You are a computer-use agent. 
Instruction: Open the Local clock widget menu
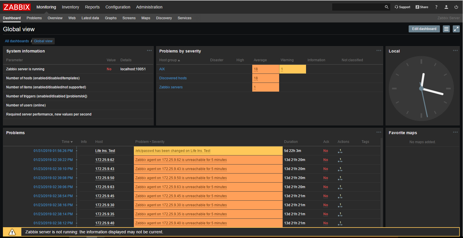click(455, 50)
